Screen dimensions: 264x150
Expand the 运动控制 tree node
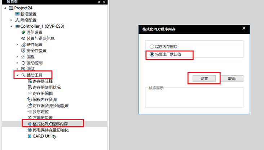(17, 63)
